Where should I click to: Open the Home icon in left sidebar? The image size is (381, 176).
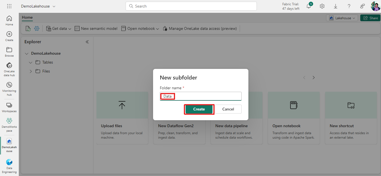click(9, 20)
